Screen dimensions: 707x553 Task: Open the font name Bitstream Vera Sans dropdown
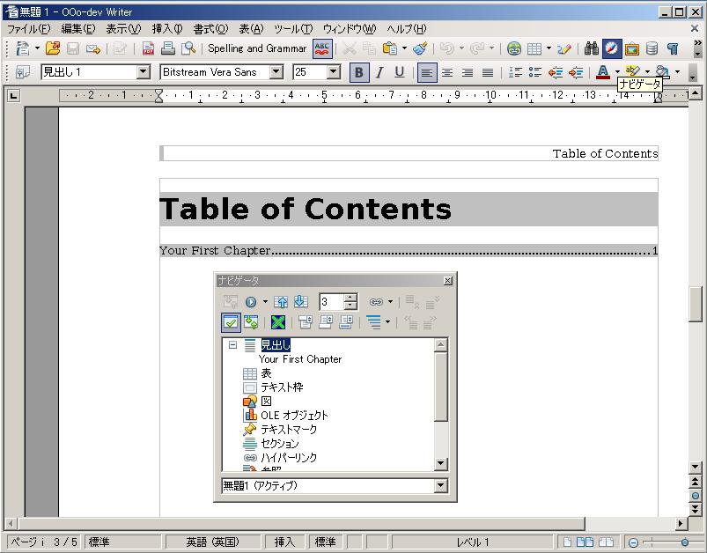[x=276, y=72]
